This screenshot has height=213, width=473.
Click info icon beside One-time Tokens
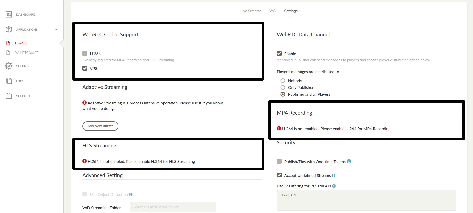pos(349,161)
